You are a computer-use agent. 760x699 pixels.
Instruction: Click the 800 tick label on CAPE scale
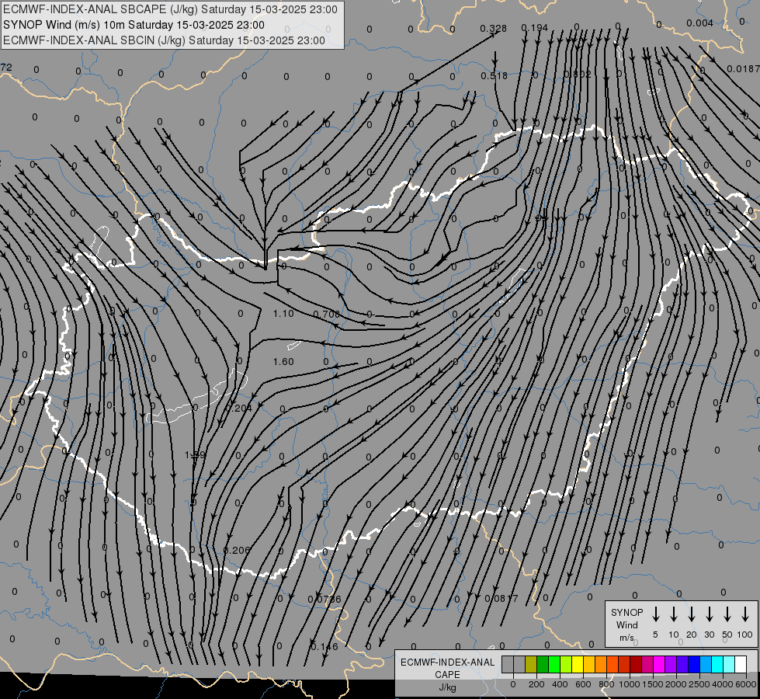pos(606,684)
